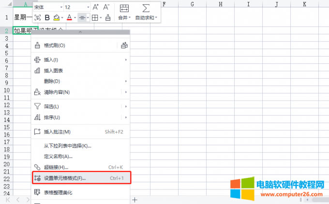Click 清除内容(N) in the context menu
The height and width of the screenshot is (204, 329).
[57, 92]
